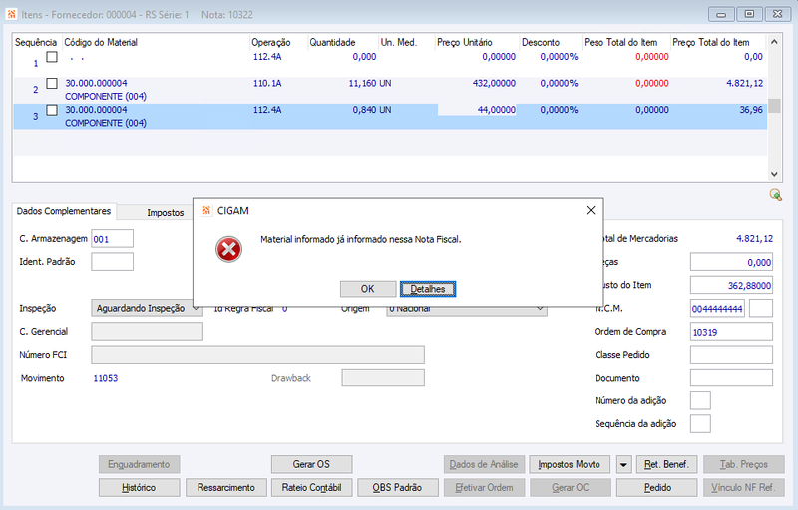This screenshot has width=798, height=510.
Task: Close the CIGAM error dialog
Action: click(590, 210)
